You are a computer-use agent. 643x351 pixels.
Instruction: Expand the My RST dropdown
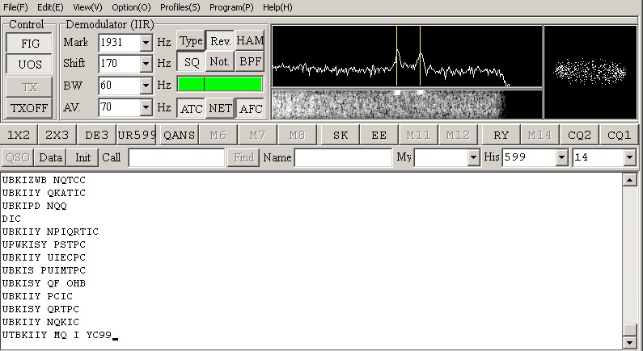(x=473, y=157)
